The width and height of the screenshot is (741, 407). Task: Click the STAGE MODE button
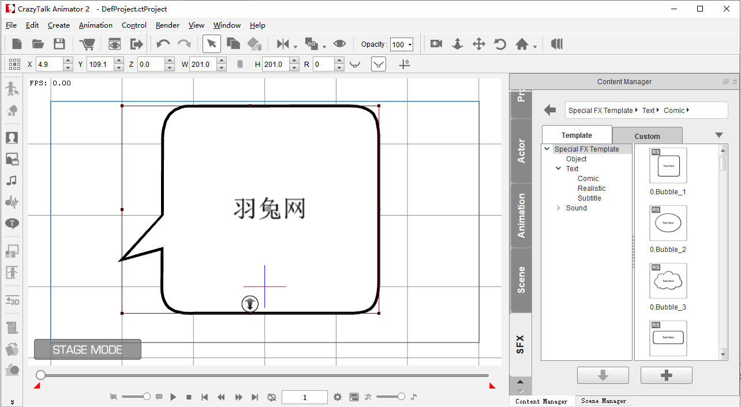(88, 349)
